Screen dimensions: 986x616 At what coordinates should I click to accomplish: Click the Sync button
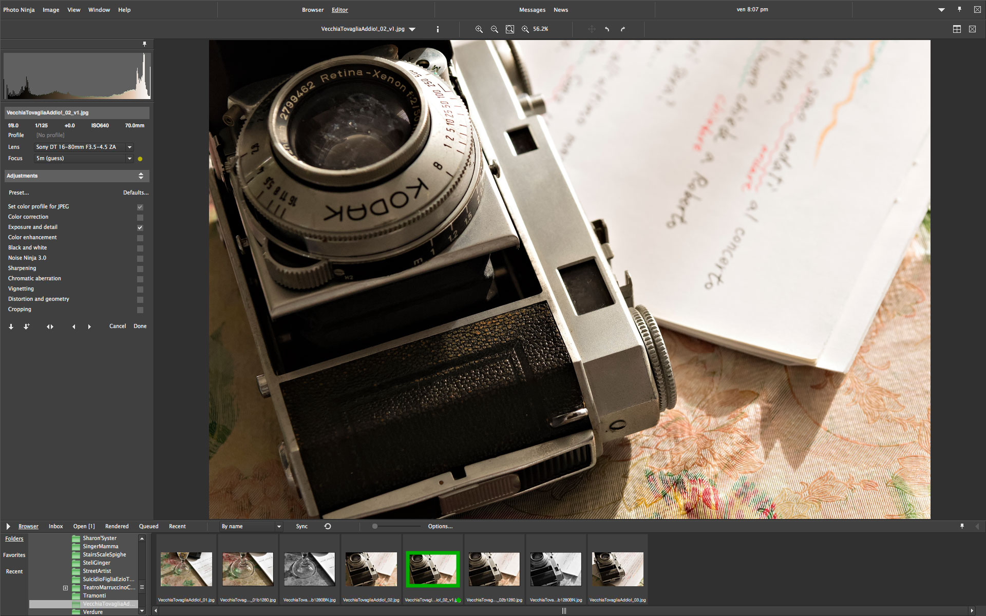(302, 526)
